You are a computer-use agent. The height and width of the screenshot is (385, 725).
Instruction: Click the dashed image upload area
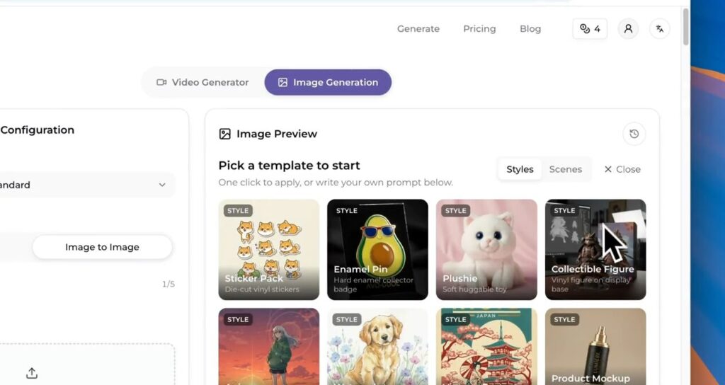pos(87,364)
